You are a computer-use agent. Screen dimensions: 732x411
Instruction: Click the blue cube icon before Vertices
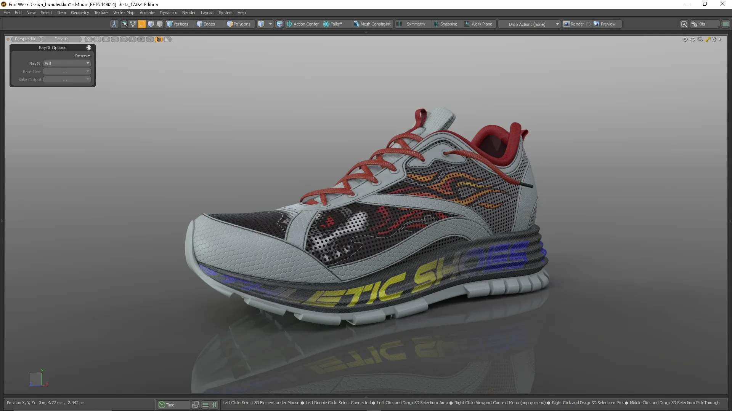(151, 24)
